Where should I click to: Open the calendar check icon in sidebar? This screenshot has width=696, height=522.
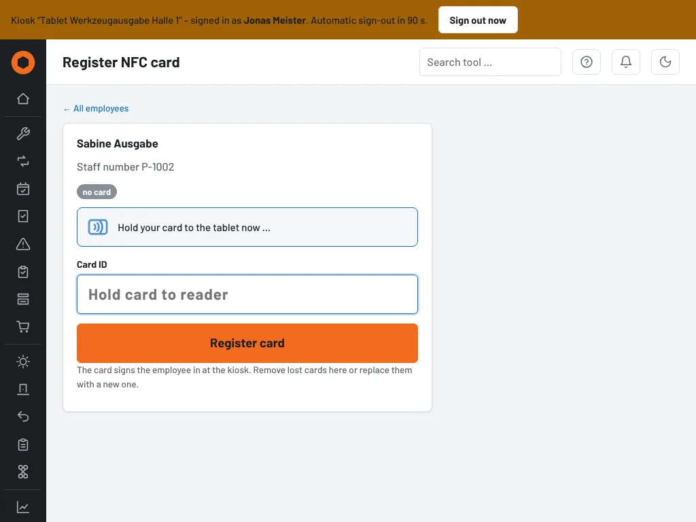pyautogui.click(x=23, y=189)
